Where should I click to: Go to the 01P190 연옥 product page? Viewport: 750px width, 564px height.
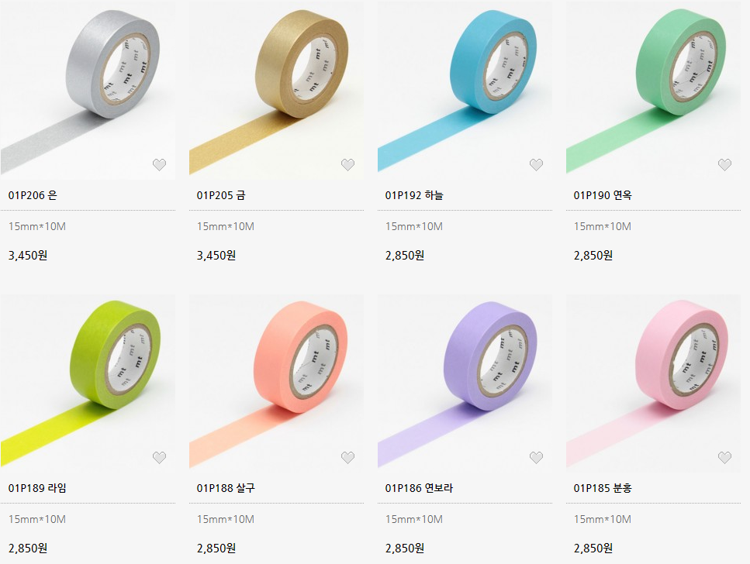[603, 195]
